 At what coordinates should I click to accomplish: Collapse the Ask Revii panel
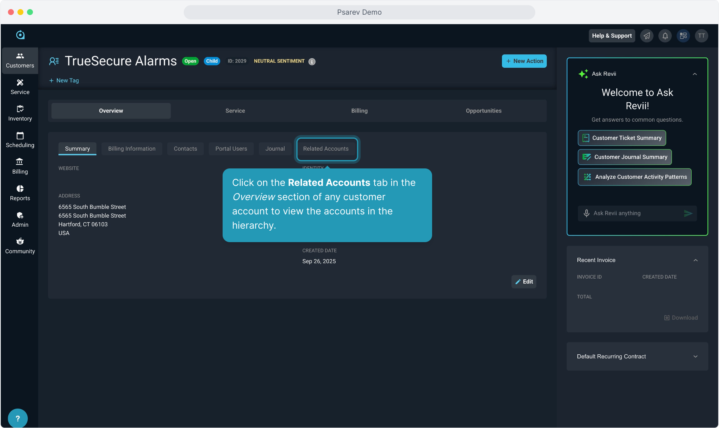[x=695, y=74]
